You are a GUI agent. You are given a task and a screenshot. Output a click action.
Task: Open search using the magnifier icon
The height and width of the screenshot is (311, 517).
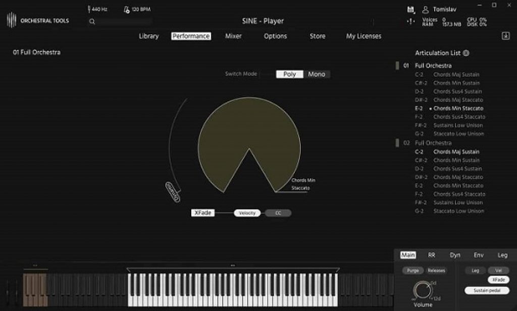92,22
